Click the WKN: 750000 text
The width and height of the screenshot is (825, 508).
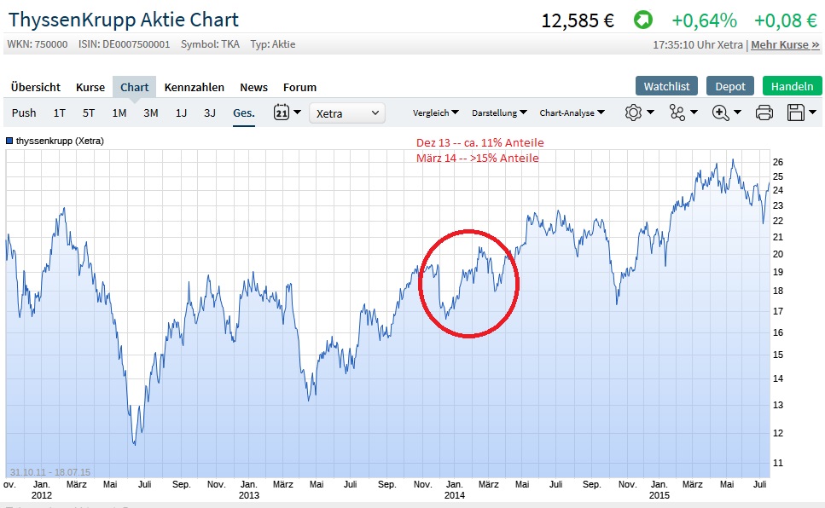click(38, 44)
